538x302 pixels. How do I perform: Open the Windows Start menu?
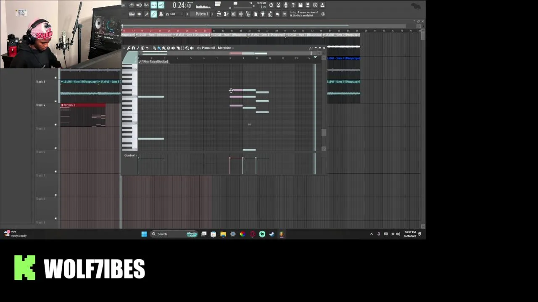[144, 234]
